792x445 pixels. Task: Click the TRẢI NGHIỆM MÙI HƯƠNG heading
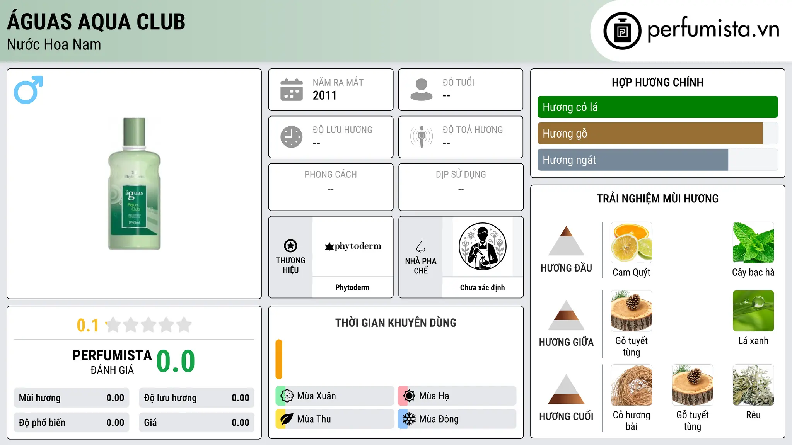[x=657, y=199]
